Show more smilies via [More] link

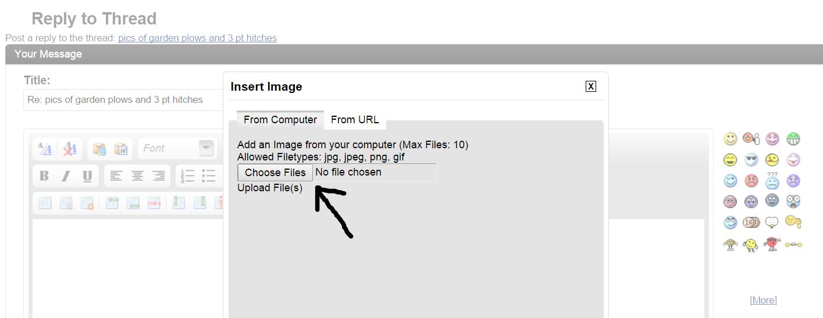763,300
